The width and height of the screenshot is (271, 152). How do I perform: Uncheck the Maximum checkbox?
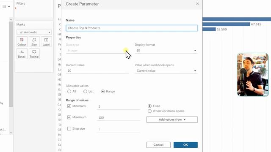(69, 117)
